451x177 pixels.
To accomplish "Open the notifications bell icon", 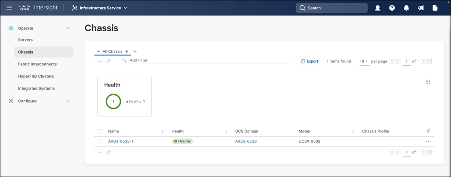I will click(406, 8).
